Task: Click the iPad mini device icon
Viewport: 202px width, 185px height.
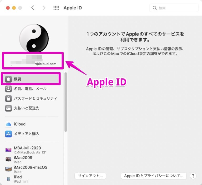Action: 8,179
